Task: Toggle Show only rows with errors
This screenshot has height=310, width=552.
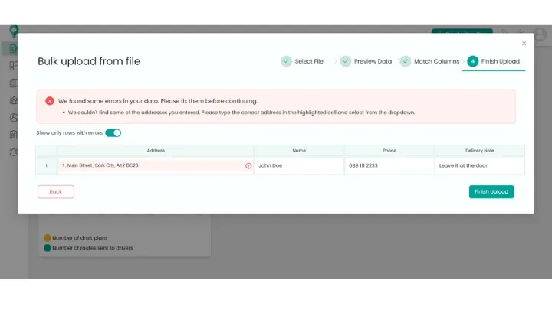Action: (113, 133)
